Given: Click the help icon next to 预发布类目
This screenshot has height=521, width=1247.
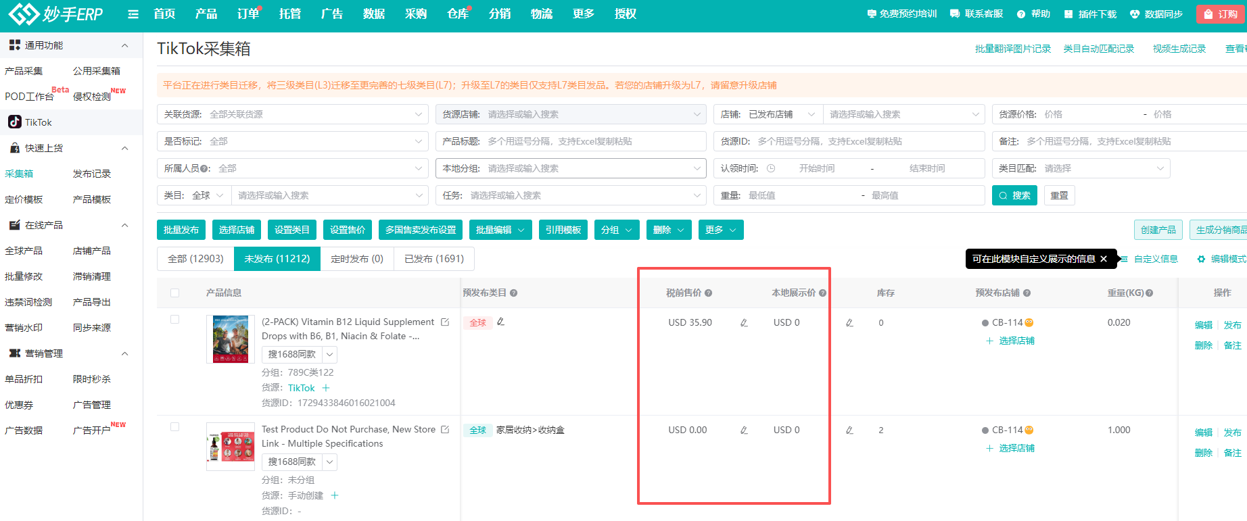Looking at the screenshot, I should pyautogui.click(x=514, y=293).
